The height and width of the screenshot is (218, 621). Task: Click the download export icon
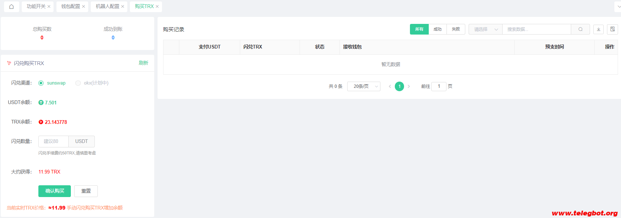(598, 29)
